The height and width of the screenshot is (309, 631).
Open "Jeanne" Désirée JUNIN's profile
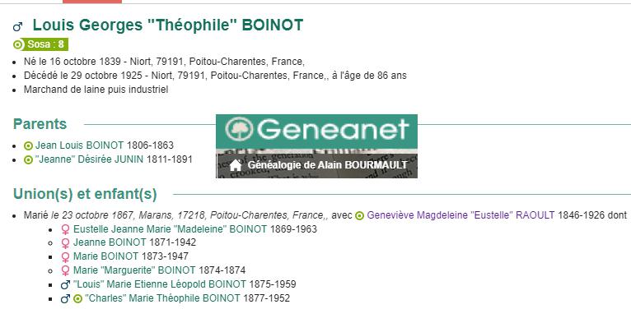tap(89, 159)
